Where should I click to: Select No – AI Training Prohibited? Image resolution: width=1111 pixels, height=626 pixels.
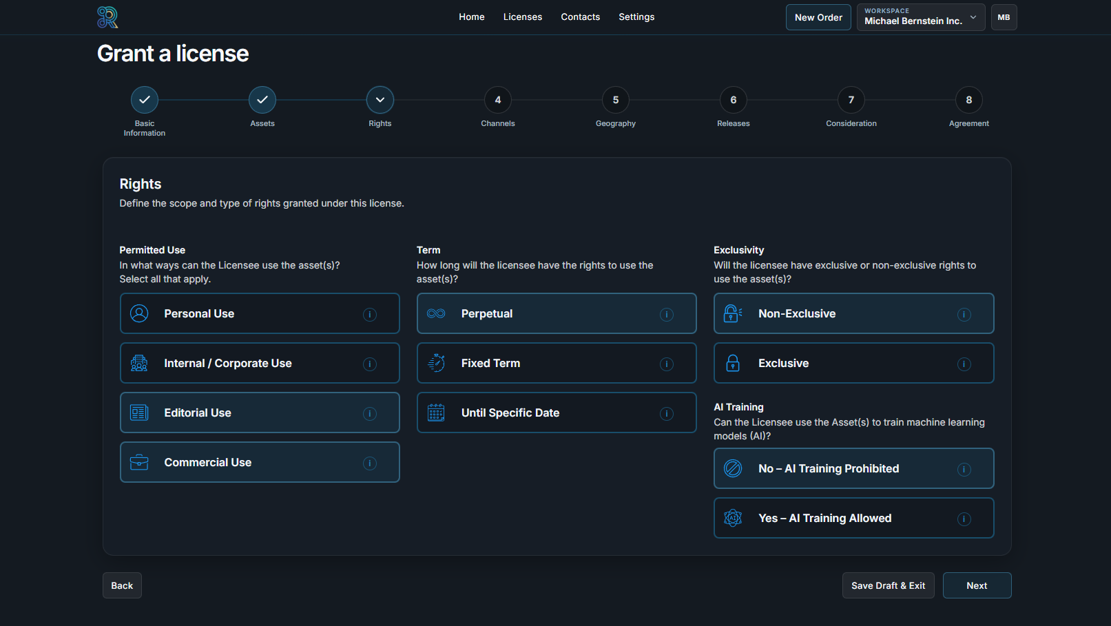pos(853,468)
